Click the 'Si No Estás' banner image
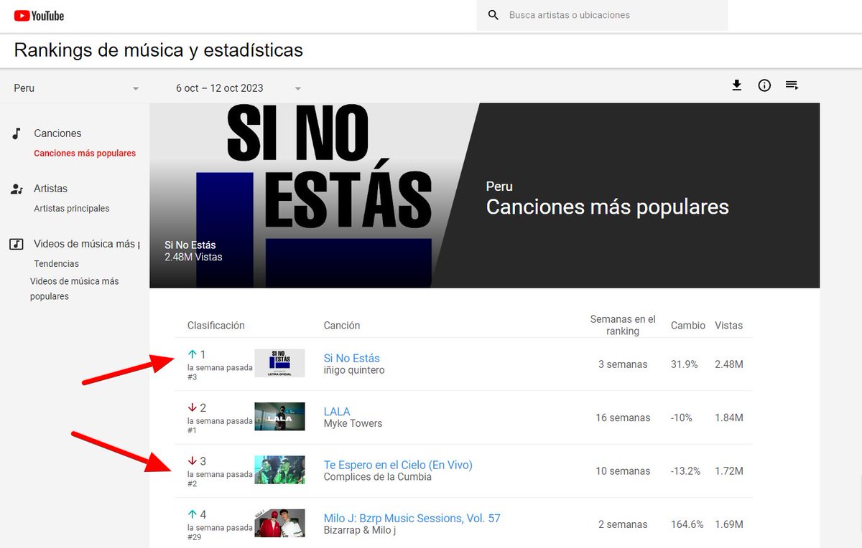The width and height of the screenshot is (862, 548). 314,195
